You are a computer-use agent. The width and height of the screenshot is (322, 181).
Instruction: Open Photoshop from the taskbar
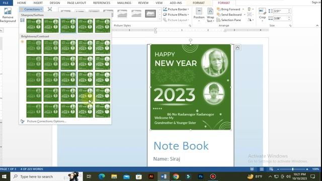click(201, 176)
